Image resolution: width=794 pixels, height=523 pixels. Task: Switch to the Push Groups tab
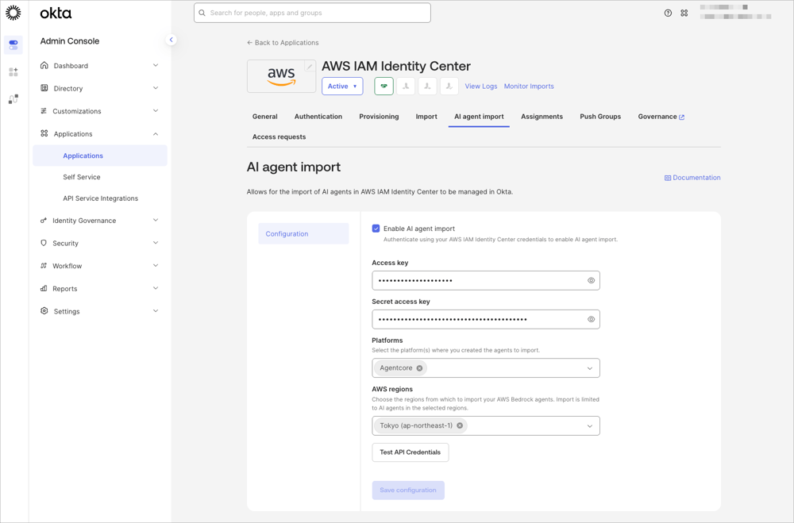coord(600,117)
